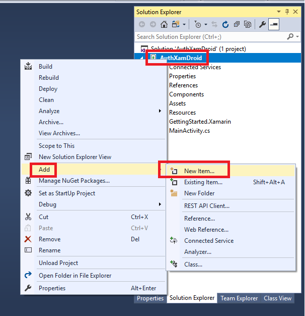
Task: Open the Debug submenu
Action: click(x=94, y=204)
